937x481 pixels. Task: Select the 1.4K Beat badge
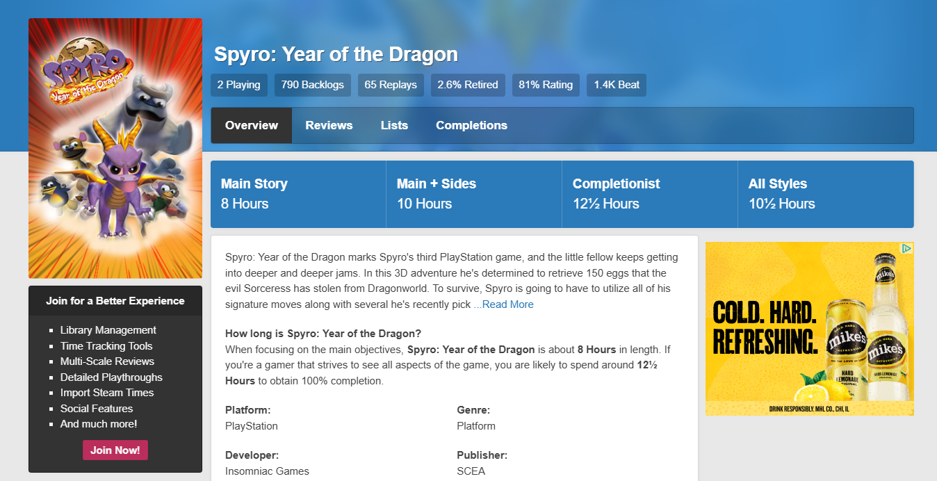click(617, 85)
